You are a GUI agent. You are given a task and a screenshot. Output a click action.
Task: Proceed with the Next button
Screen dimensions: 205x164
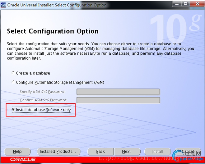pyautogui.click(x=127, y=152)
